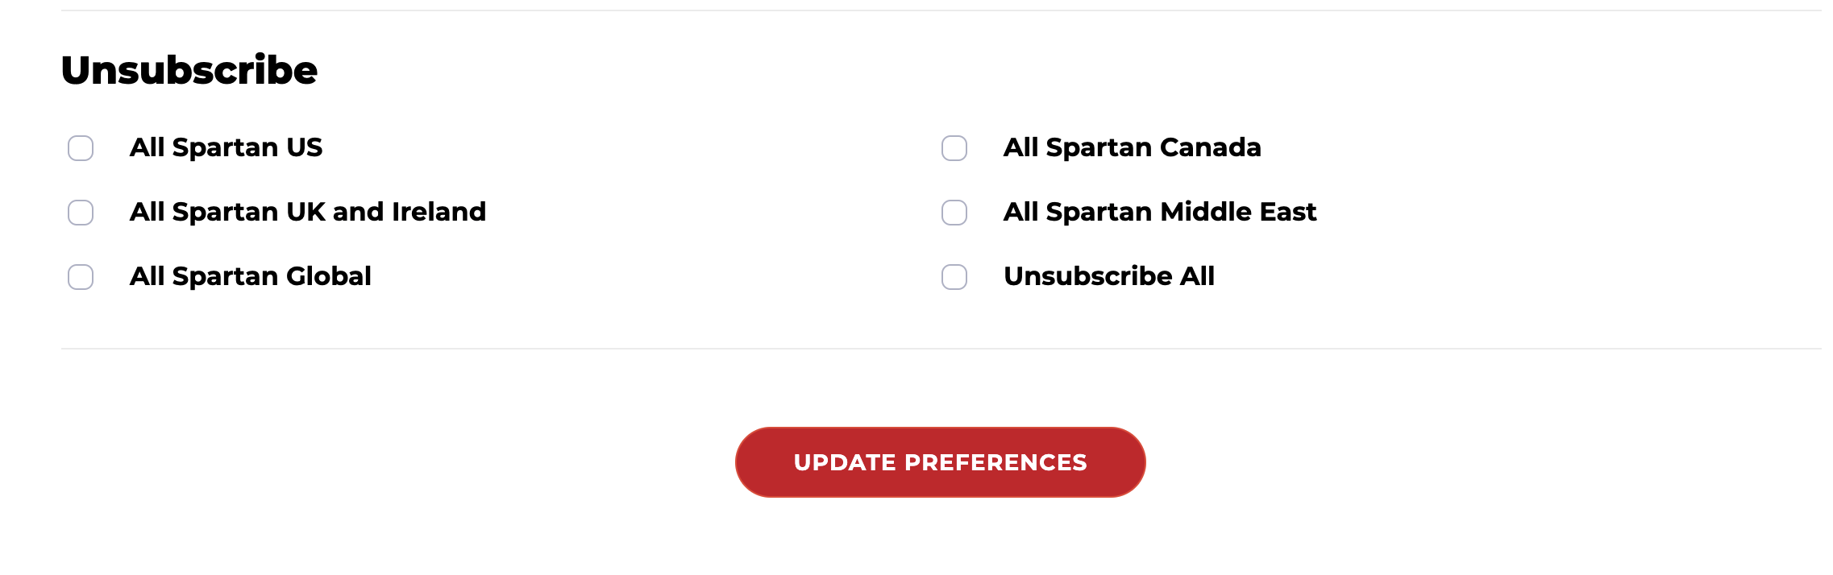Select the All Spartan Middle East checkbox
Image resolution: width=1833 pixels, height=575 pixels.
pos(954,213)
